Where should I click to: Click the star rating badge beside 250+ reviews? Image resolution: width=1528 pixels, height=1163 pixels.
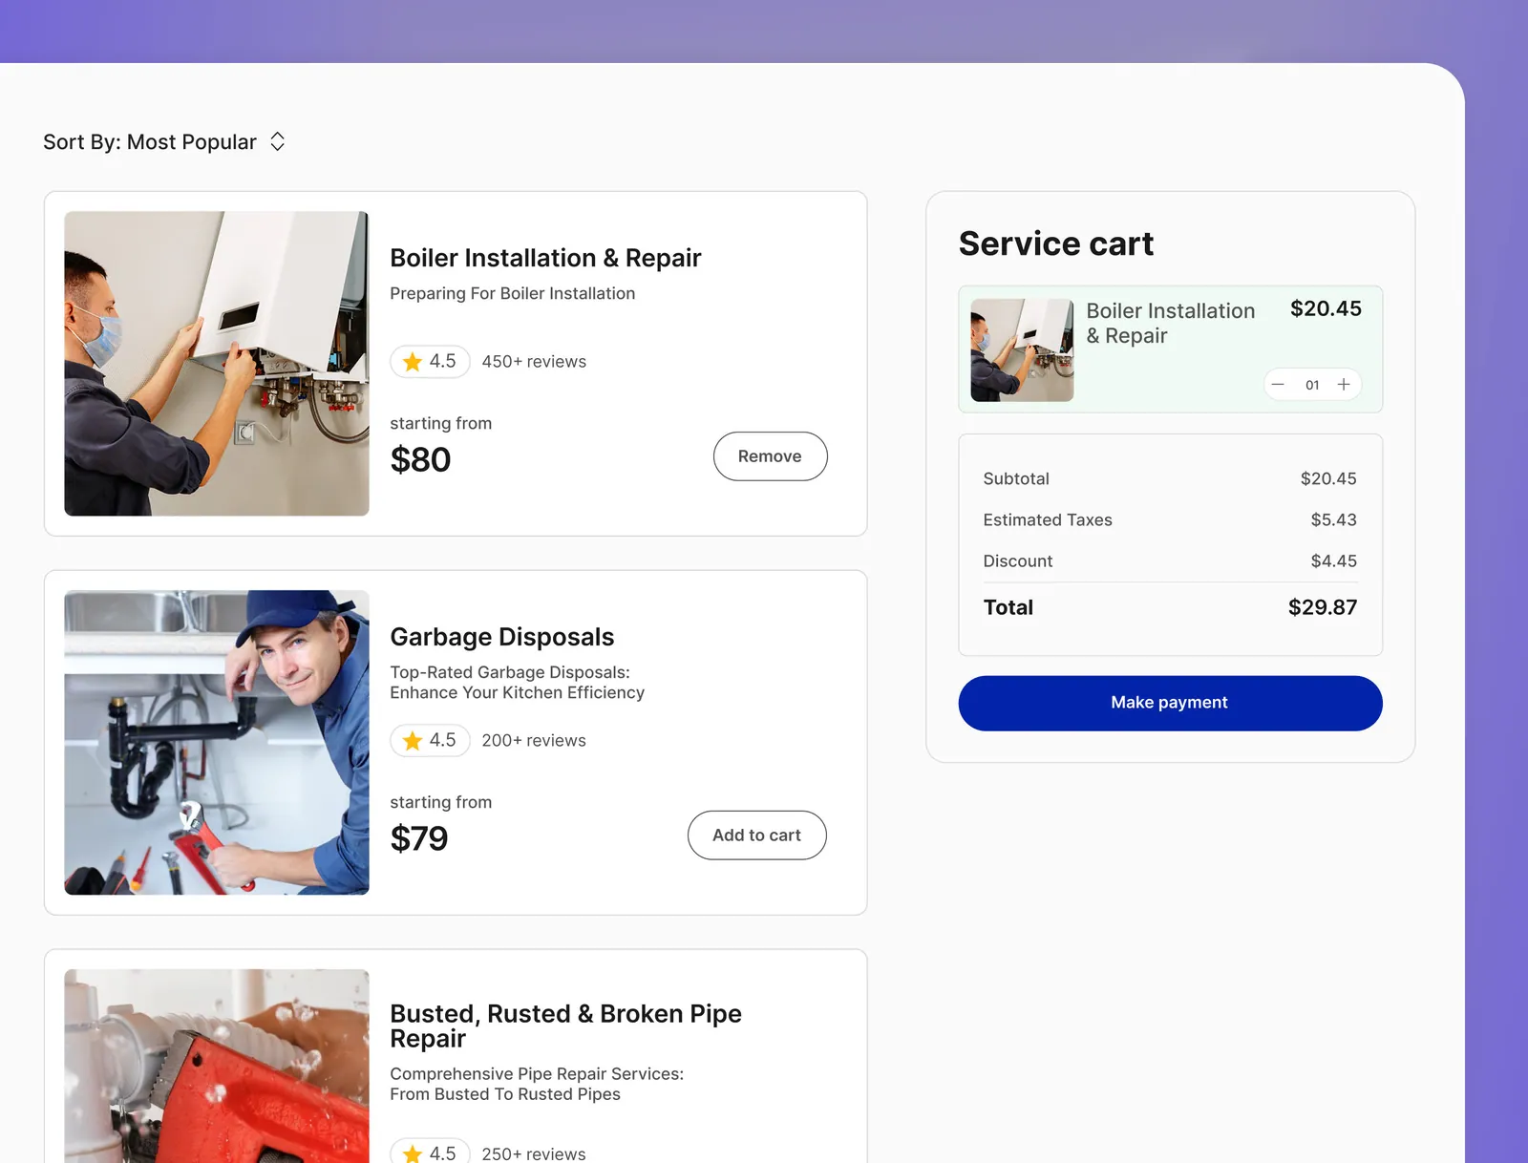coord(430,1152)
